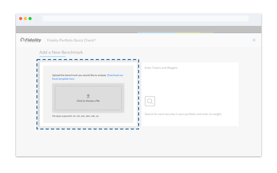This screenshot has height=173, width=277.
Task: Minimize the window using the yellow button
Action: pos(25,19)
